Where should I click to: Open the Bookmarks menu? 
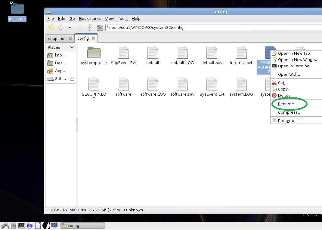90,18
